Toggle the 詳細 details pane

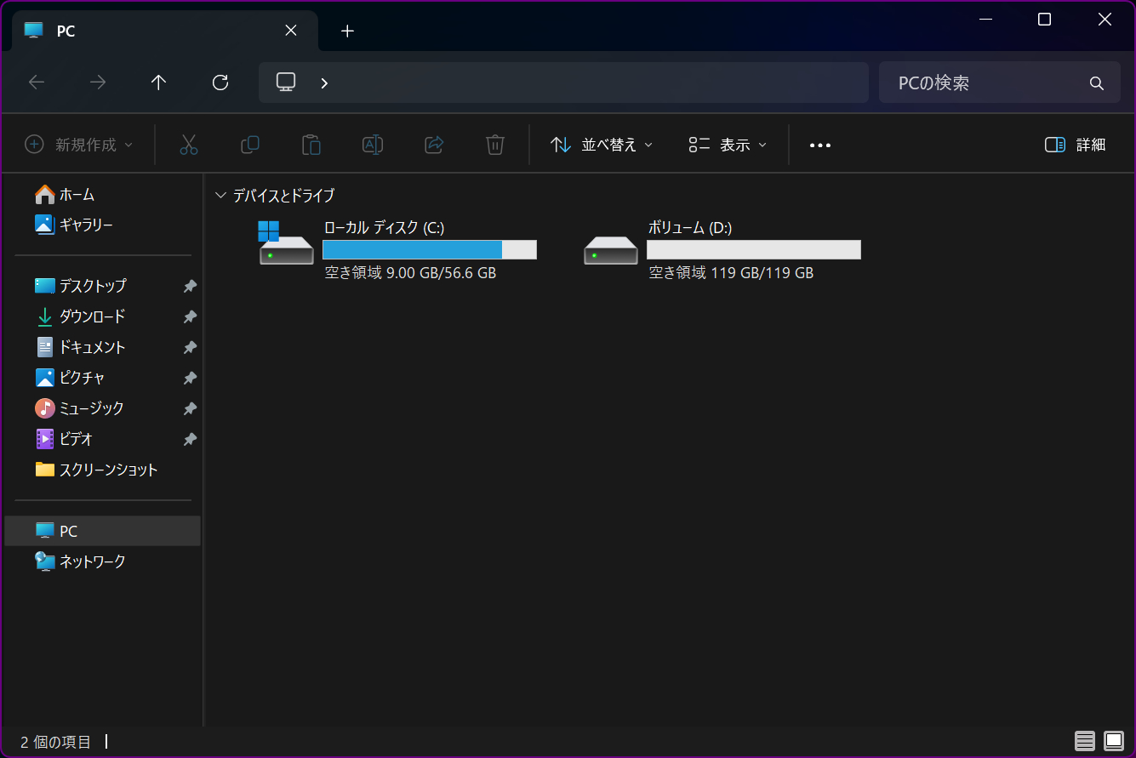[x=1075, y=145]
